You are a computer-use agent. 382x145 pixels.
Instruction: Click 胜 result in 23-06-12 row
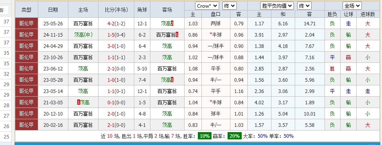[x=332, y=69]
